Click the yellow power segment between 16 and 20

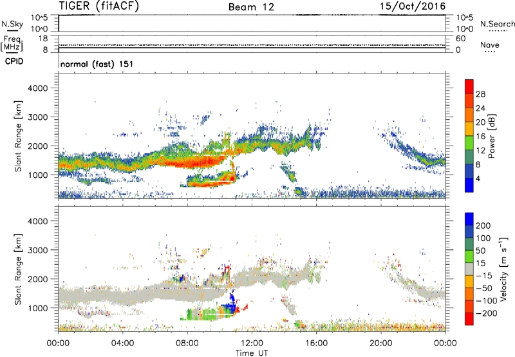point(469,129)
